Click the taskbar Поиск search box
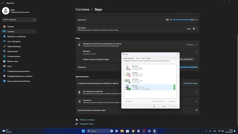Image resolution: width=238 pixels, height=134 pixels. pos(100,131)
